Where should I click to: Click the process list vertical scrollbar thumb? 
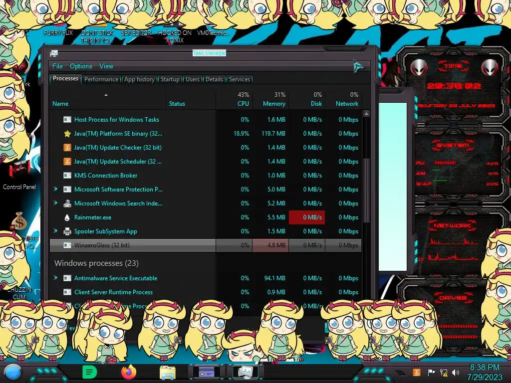tap(366, 190)
